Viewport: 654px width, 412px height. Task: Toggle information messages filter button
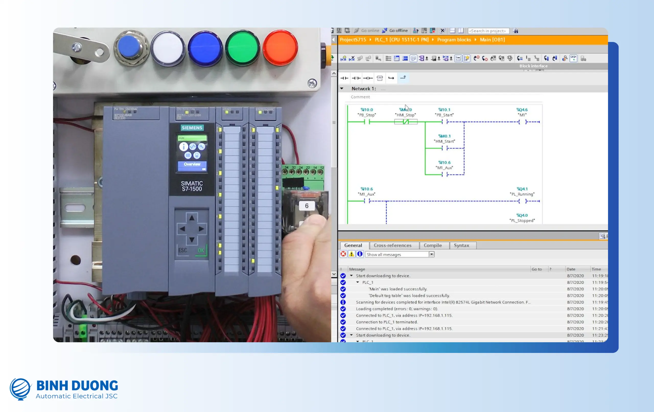pyautogui.click(x=360, y=254)
